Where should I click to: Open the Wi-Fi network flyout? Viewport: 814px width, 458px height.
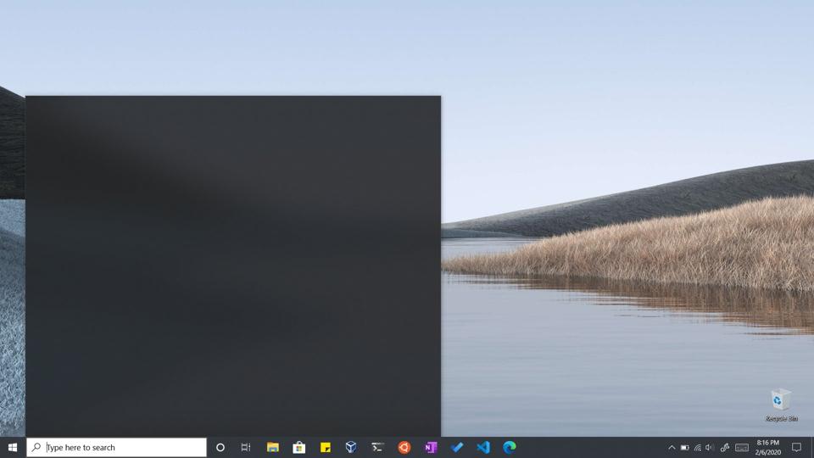click(x=698, y=448)
